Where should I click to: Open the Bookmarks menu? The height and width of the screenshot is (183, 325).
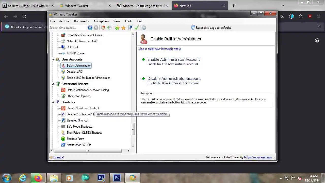point(82,21)
